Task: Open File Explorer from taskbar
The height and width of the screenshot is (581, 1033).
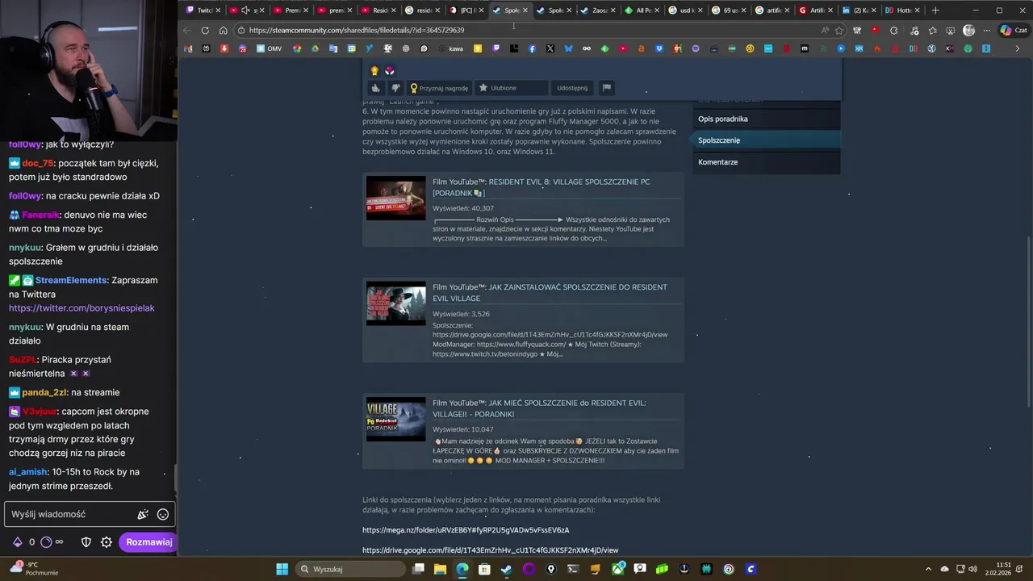Action: (x=440, y=569)
